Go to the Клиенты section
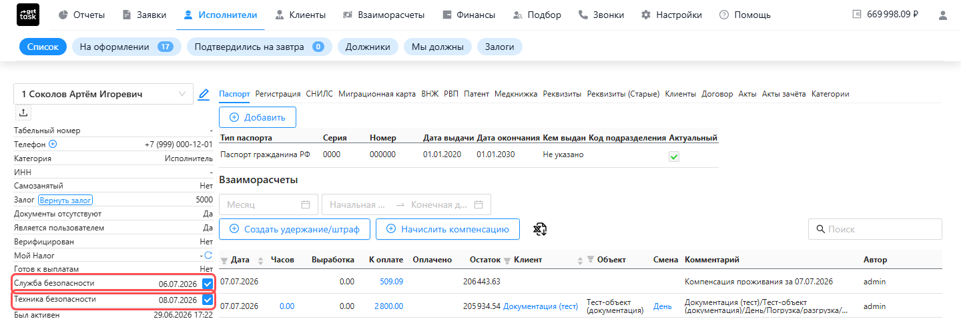The height and width of the screenshot is (319, 961). (x=299, y=15)
